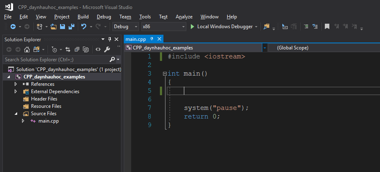The height and width of the screenshot is (172, 380).
Task: Undo the last action
Action: [84, 27]
